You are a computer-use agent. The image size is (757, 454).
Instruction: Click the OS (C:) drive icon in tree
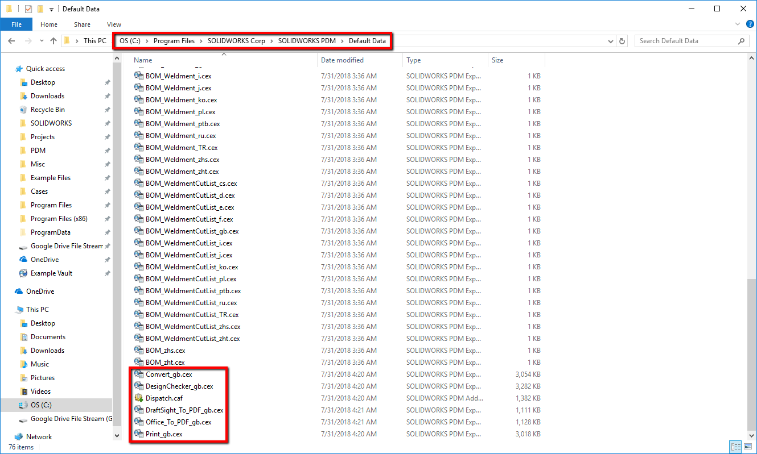click(23, 405)
